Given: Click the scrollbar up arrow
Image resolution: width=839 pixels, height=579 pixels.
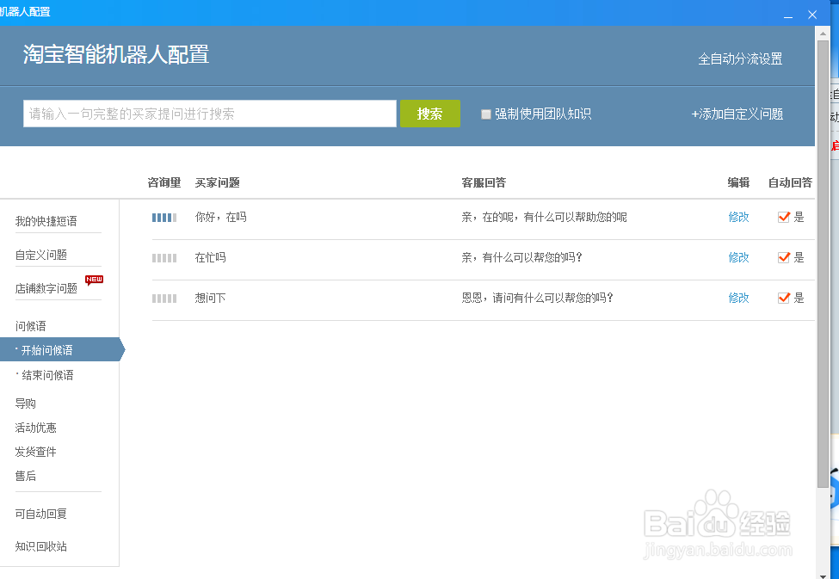Looking at the screenshot, I should point(823,34).
